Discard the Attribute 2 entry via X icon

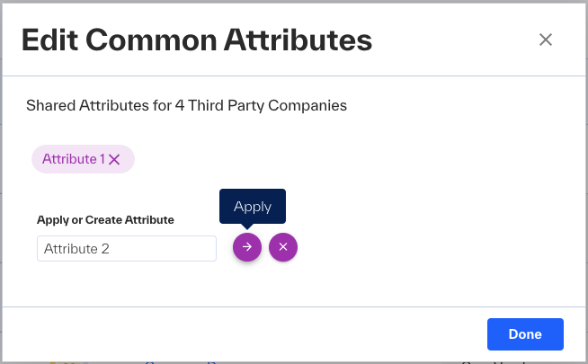pyautogui.click(x=283, y=247)
